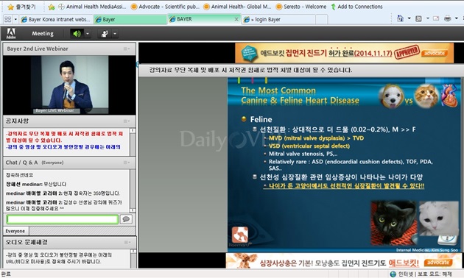The height and width of the screenshot is (278, 464).
Task: Click the read mail icon
Action: pos(436,18)
